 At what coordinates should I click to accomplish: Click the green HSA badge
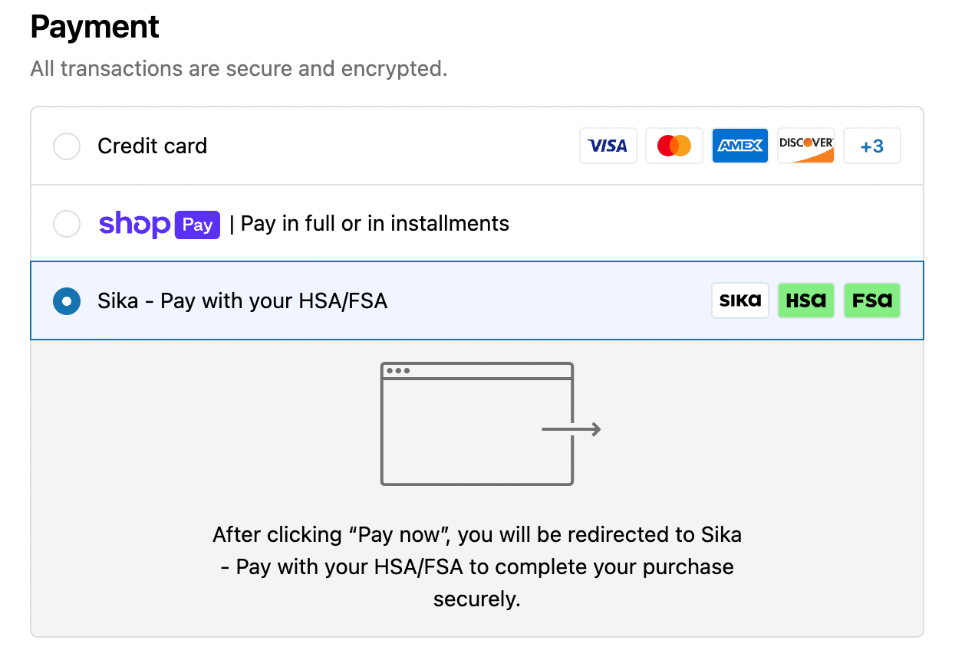point(805,300)
